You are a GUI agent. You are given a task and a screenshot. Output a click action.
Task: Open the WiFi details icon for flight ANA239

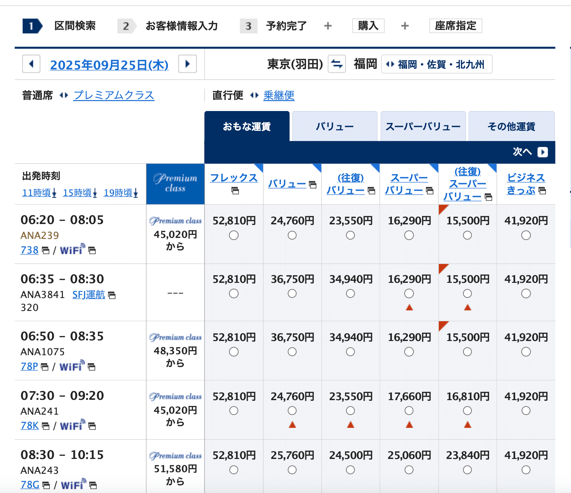92,250
